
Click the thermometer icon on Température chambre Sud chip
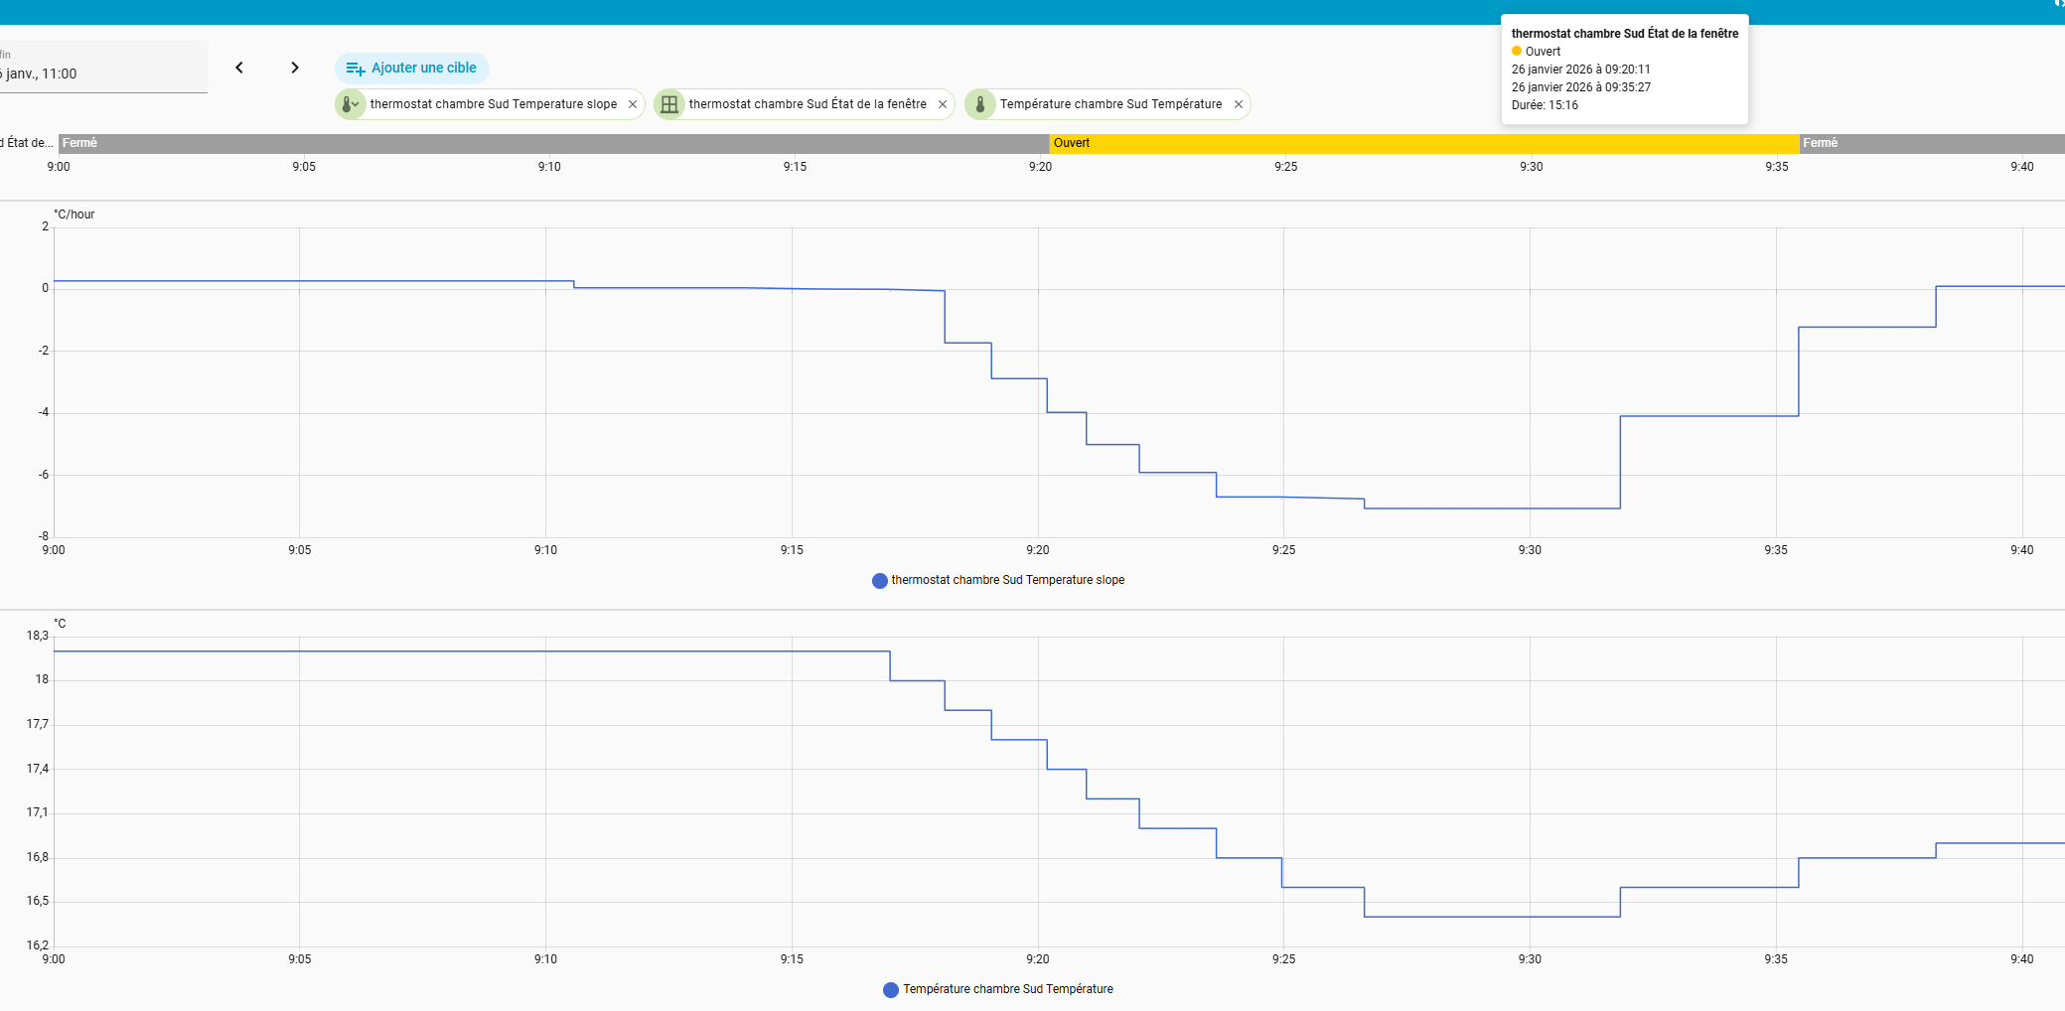tap(980, 104)
